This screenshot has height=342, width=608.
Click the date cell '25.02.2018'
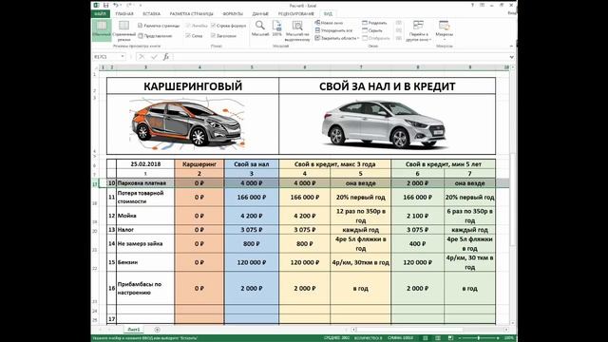coord(145,164)
